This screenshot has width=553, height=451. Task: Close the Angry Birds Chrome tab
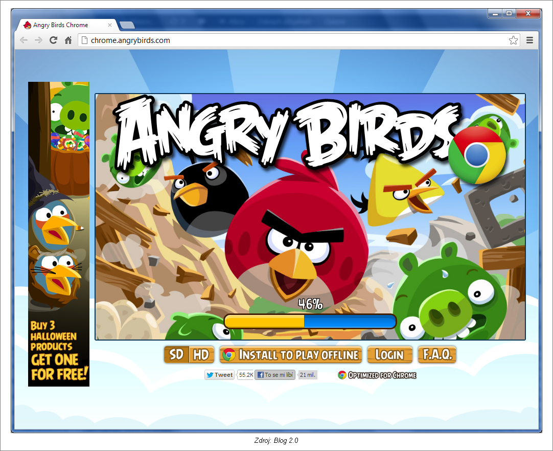(110, 25)
